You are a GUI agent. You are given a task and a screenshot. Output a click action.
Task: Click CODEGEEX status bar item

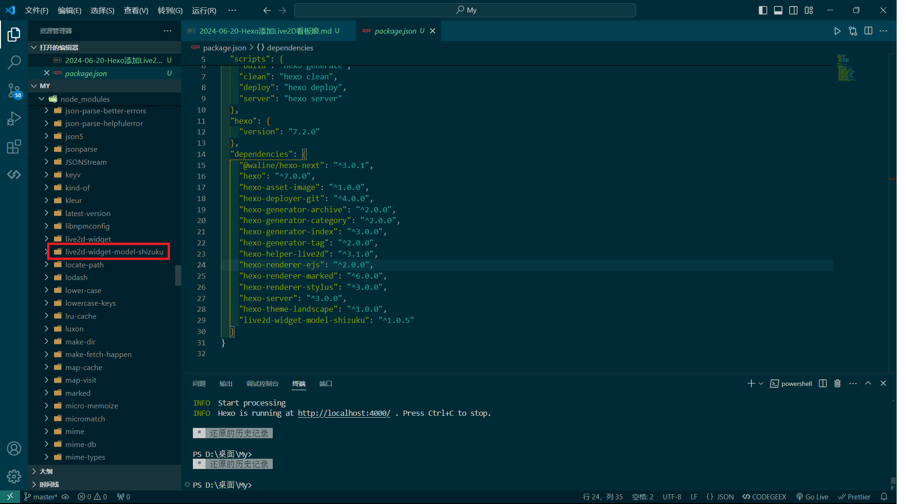click(764, 497)
